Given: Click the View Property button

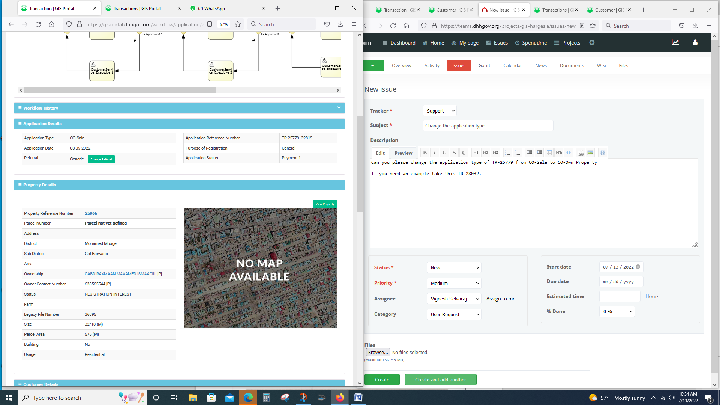Looking at the screenshot, I should click(325, 204).
